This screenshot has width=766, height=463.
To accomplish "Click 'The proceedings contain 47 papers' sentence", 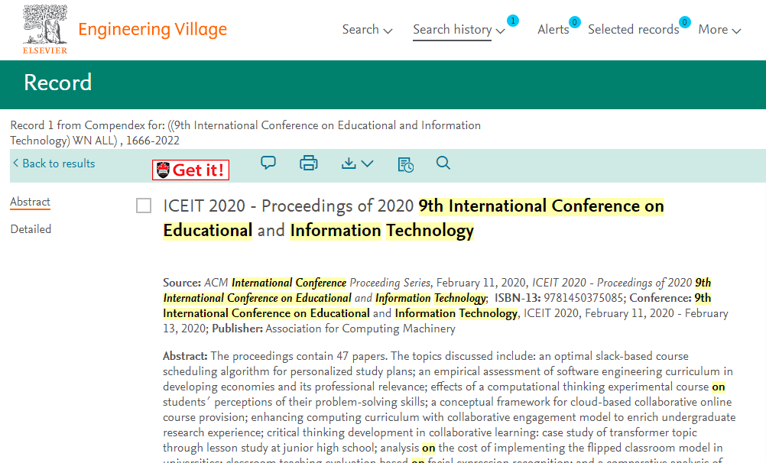I will click(x=299, y=356).
